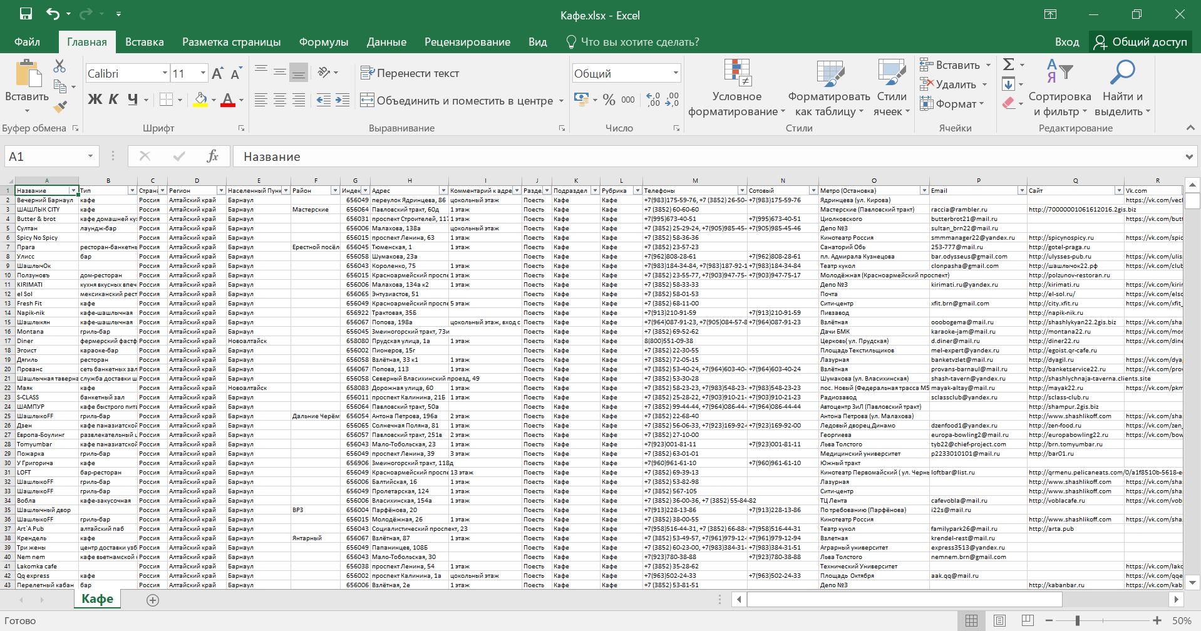Open the Файл menu
This screenshot has width=1201, height=631.
[x=27, y=42]
